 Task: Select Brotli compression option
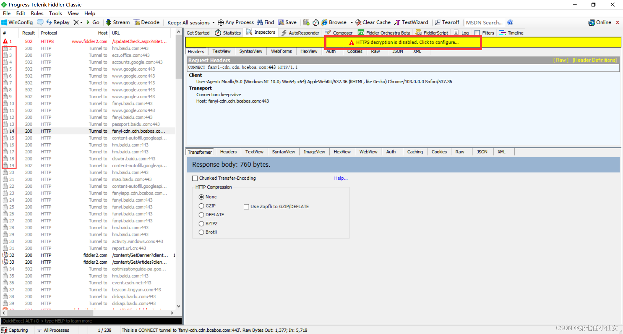click(201, 232)
